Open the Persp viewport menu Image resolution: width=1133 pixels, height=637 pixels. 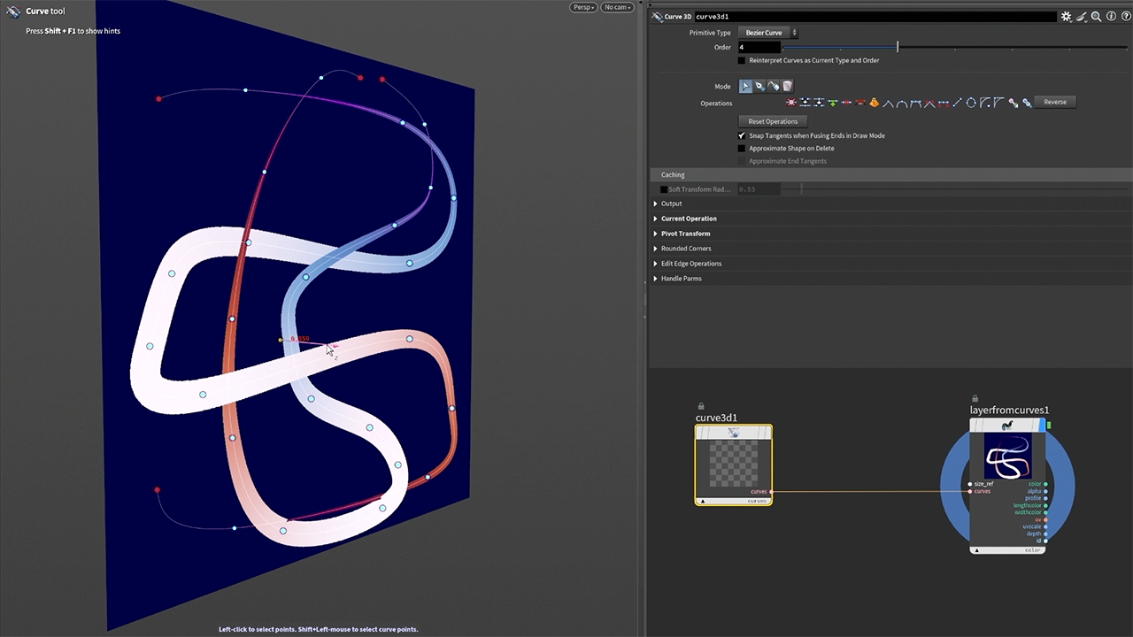click(582, 7)
